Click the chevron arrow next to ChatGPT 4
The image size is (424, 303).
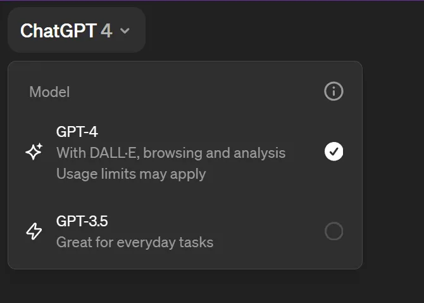125,30
